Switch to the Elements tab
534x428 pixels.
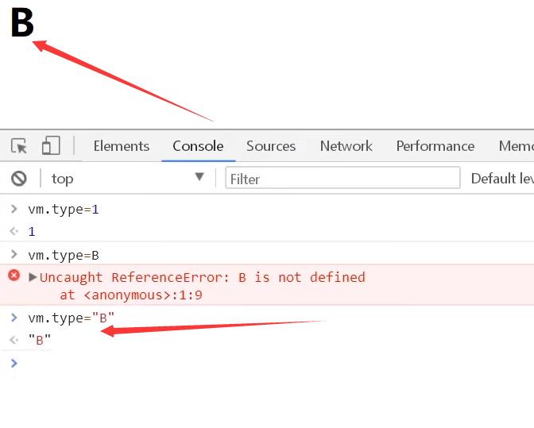[121, 146]
